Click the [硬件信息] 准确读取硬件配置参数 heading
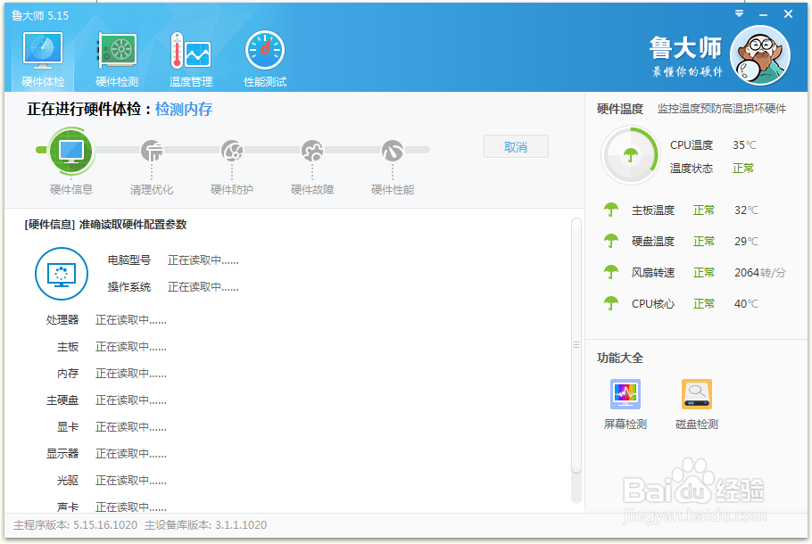This screenshot has height=544, width=812. (x=105, y=225)
